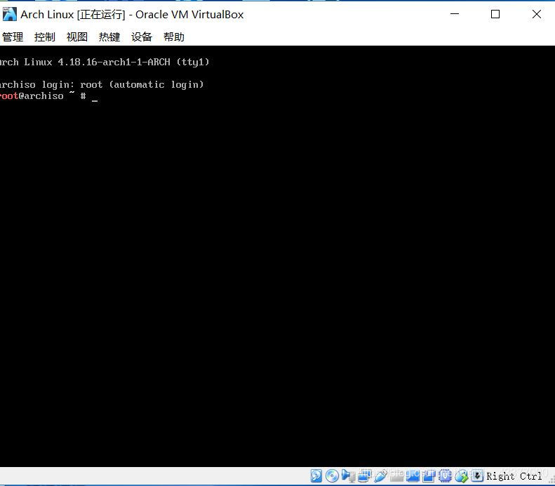This screenshot has height=486, width=555.
Task: Minimize the VirtualBox window
Action: (455, 14)
